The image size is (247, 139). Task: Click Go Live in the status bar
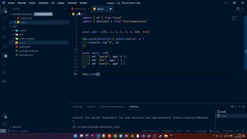point(215,131)
